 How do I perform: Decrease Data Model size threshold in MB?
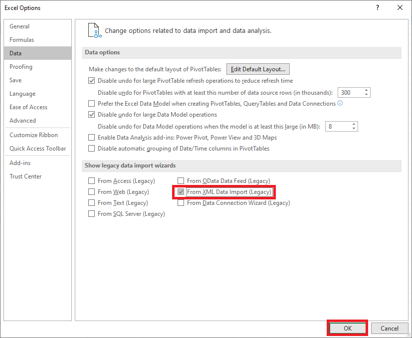tap(354, 129)
